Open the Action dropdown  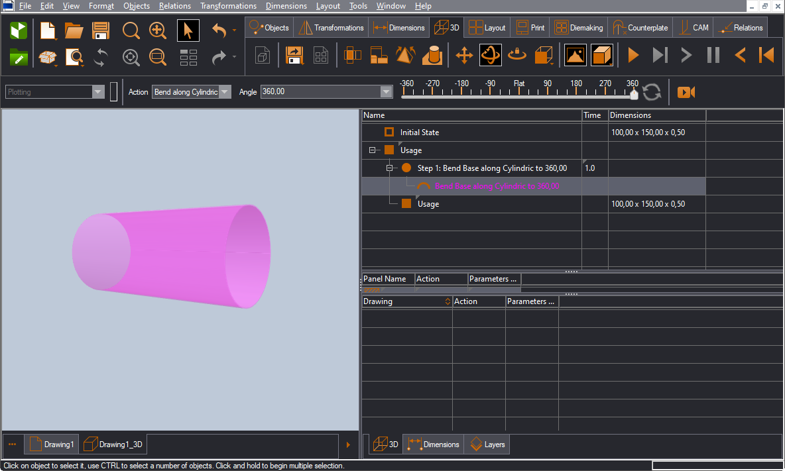pos(225,92)
